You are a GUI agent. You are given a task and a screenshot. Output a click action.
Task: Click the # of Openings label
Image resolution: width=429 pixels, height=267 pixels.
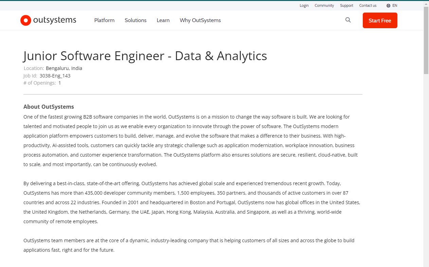point(39,83)
